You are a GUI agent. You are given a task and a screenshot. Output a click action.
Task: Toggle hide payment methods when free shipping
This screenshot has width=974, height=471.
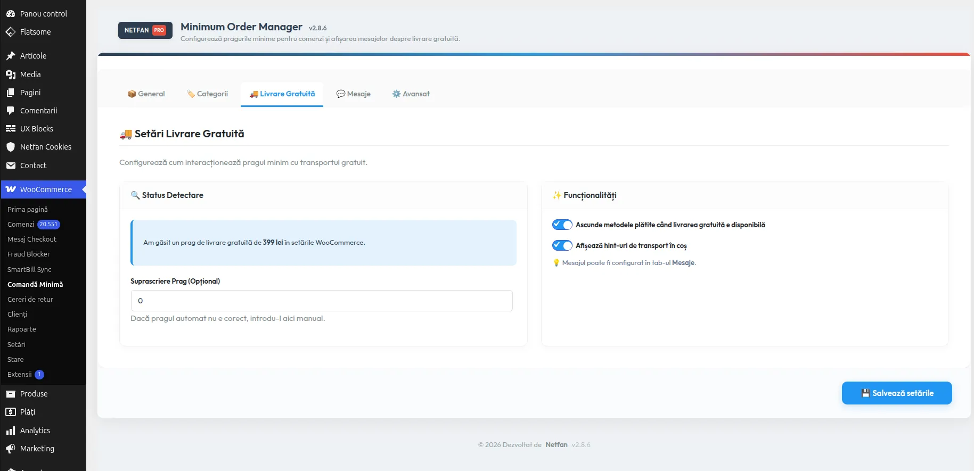pyautogui.click(x=562, y=225)
